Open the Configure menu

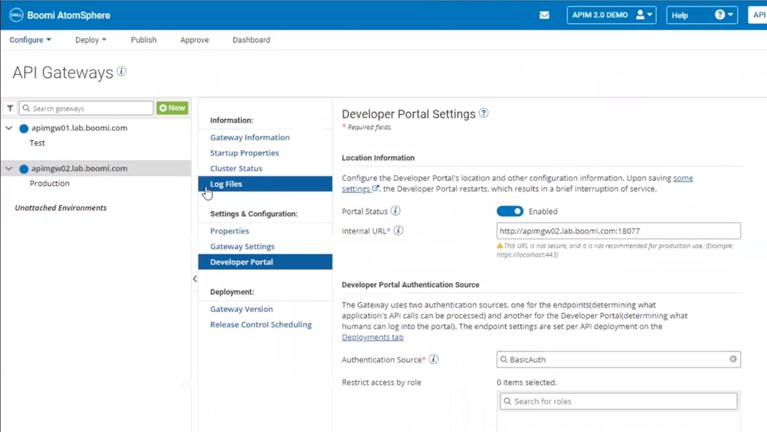tap(30, 40)
